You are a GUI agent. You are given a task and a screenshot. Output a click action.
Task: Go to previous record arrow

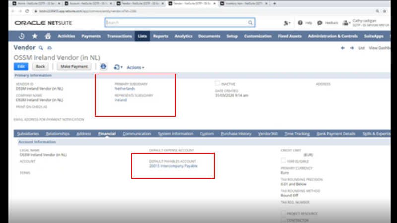click(343, 48)
